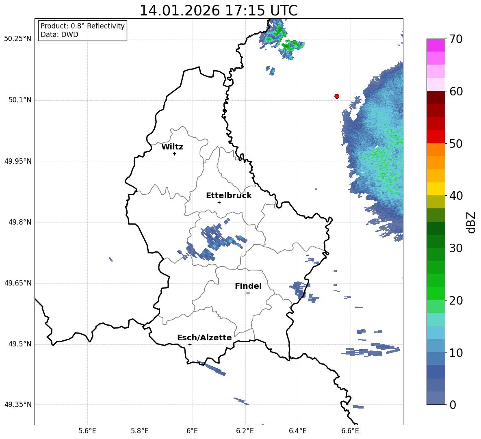The width and height of the screenshot is (481, 439).
Task: Click the 49.5°N latitude tick label
Action: pyautogui.click(x=20, y=344)
